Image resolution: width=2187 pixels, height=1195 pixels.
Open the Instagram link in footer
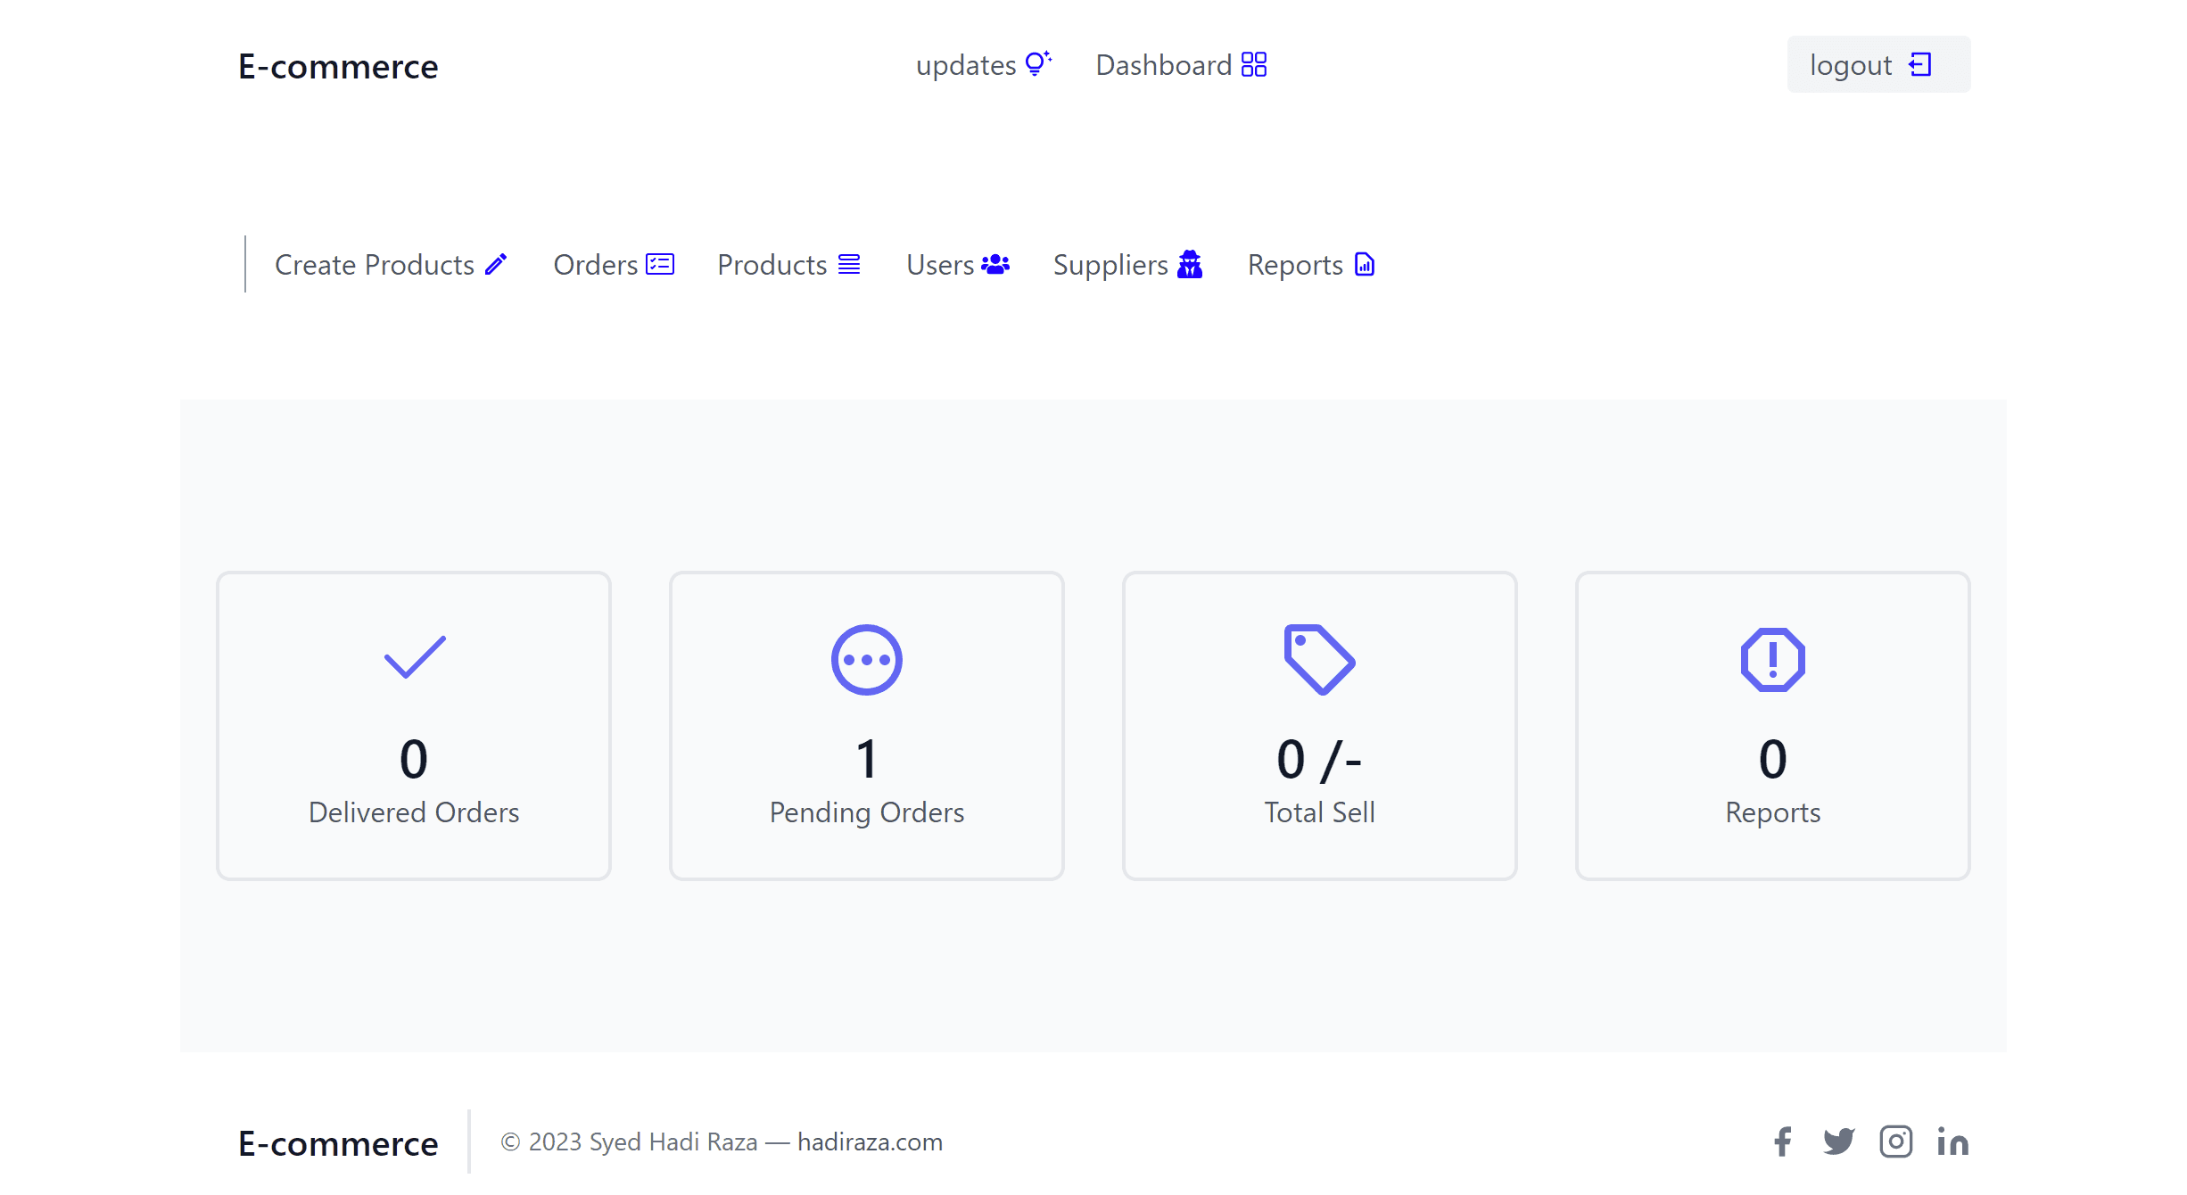point(1896,1141)
